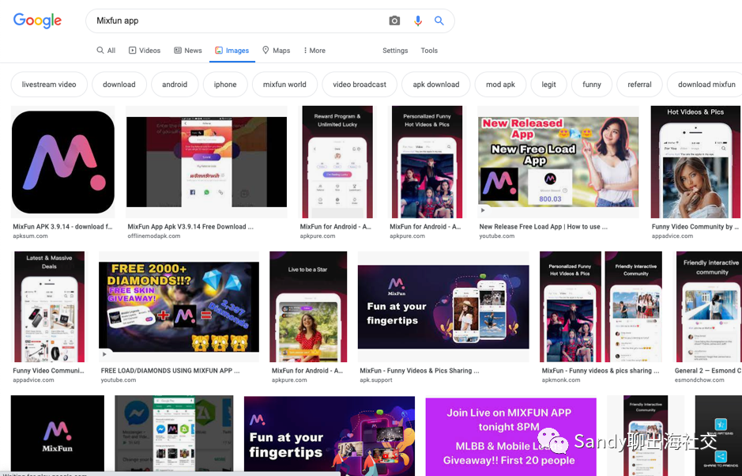Open the Google Play screenshot image thumbnail
The height and width of the screenshot is (476, 742).
click(174, 433)
